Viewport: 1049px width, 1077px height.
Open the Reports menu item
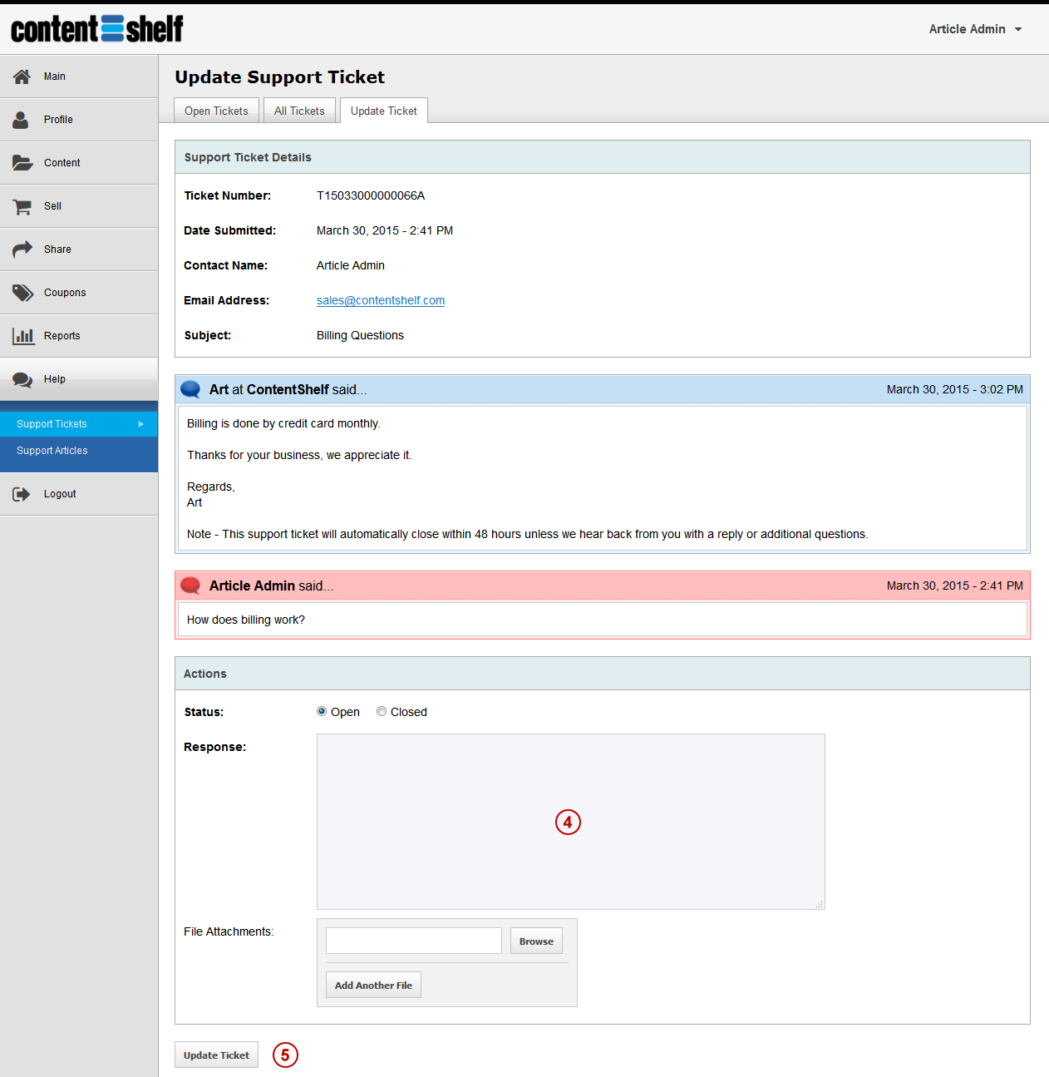tap(79, 336)
